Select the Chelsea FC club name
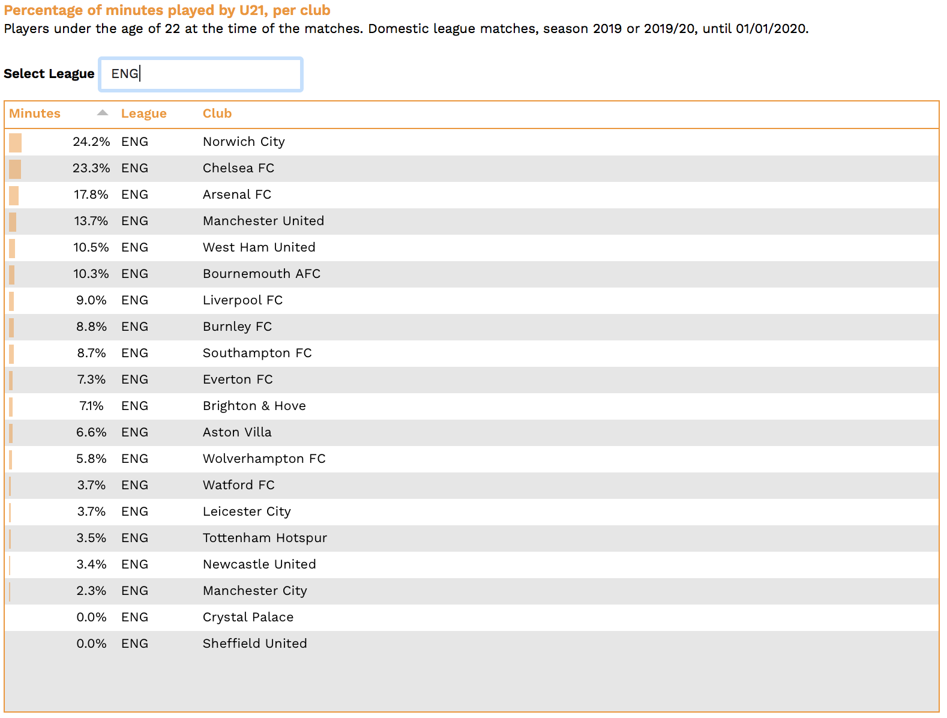947x718 pixels. (x=238, y=168)
